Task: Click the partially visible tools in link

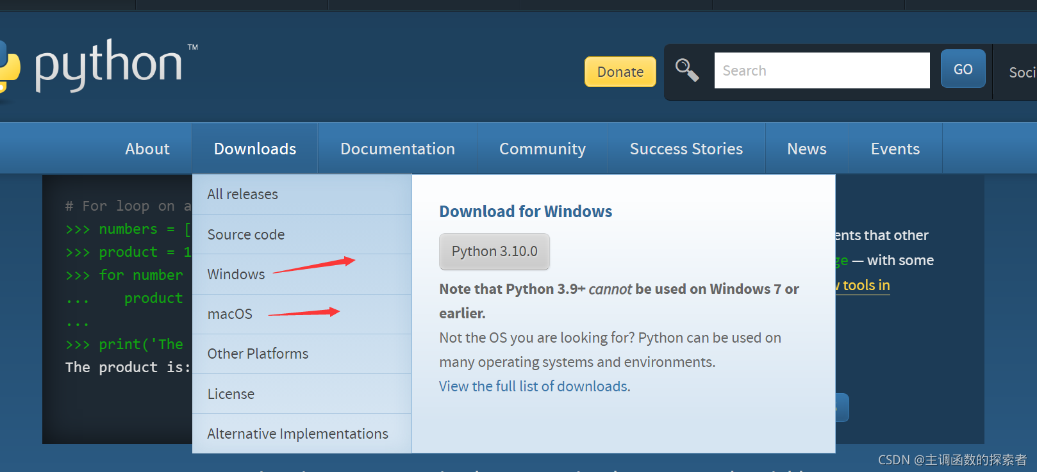Action: (x=863, y=285)
